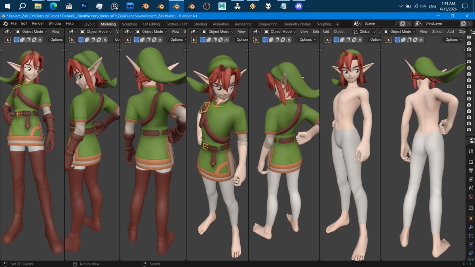The width and height of the screenshot is (475, 267).
Task: Open the Select menu in rightmost viewport
Action: [x=437, y=32]
